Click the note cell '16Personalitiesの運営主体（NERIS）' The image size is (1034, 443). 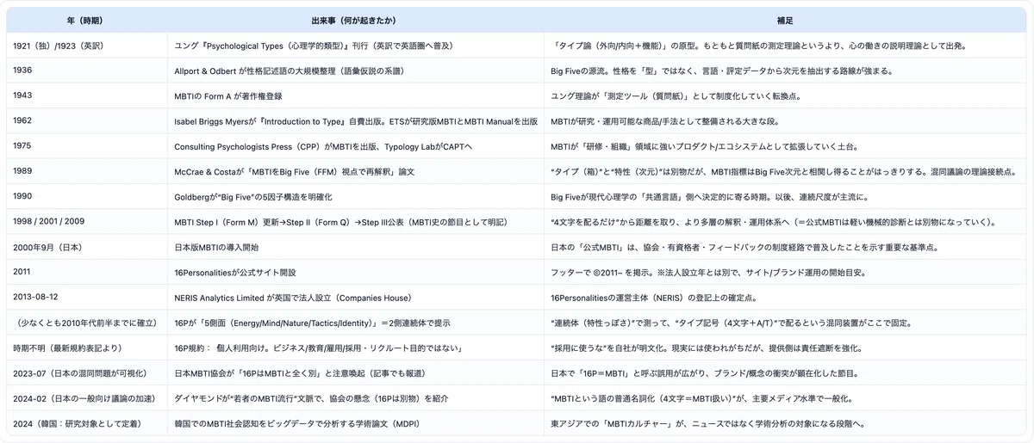coord(785,297)
